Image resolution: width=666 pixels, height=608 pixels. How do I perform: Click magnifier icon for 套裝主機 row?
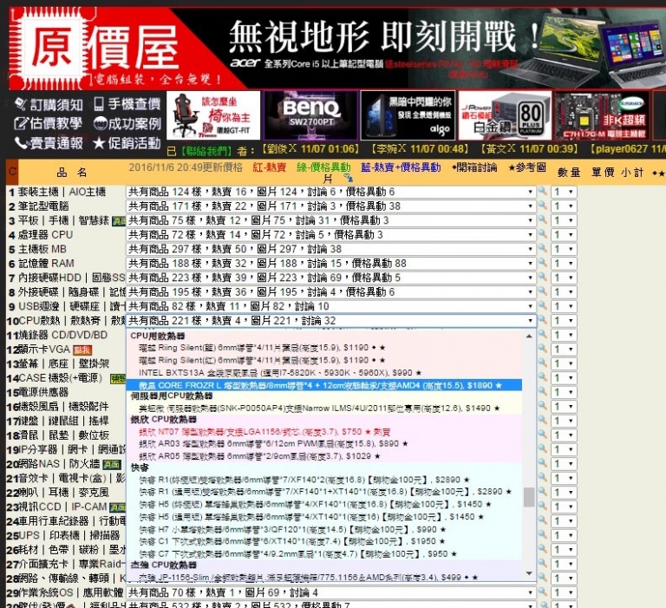[542, 191]
